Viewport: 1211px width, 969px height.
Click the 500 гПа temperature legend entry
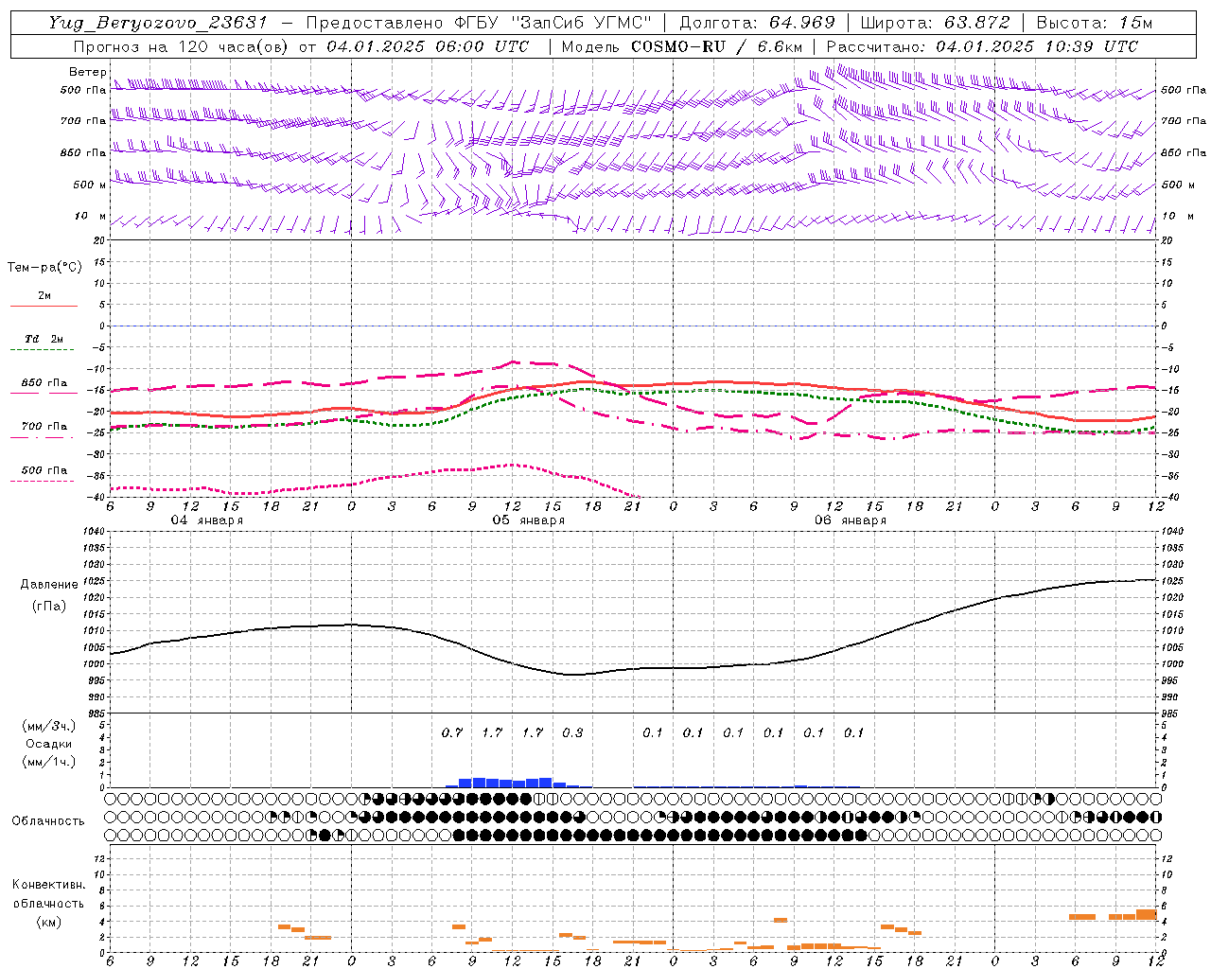tap(44, 470)
